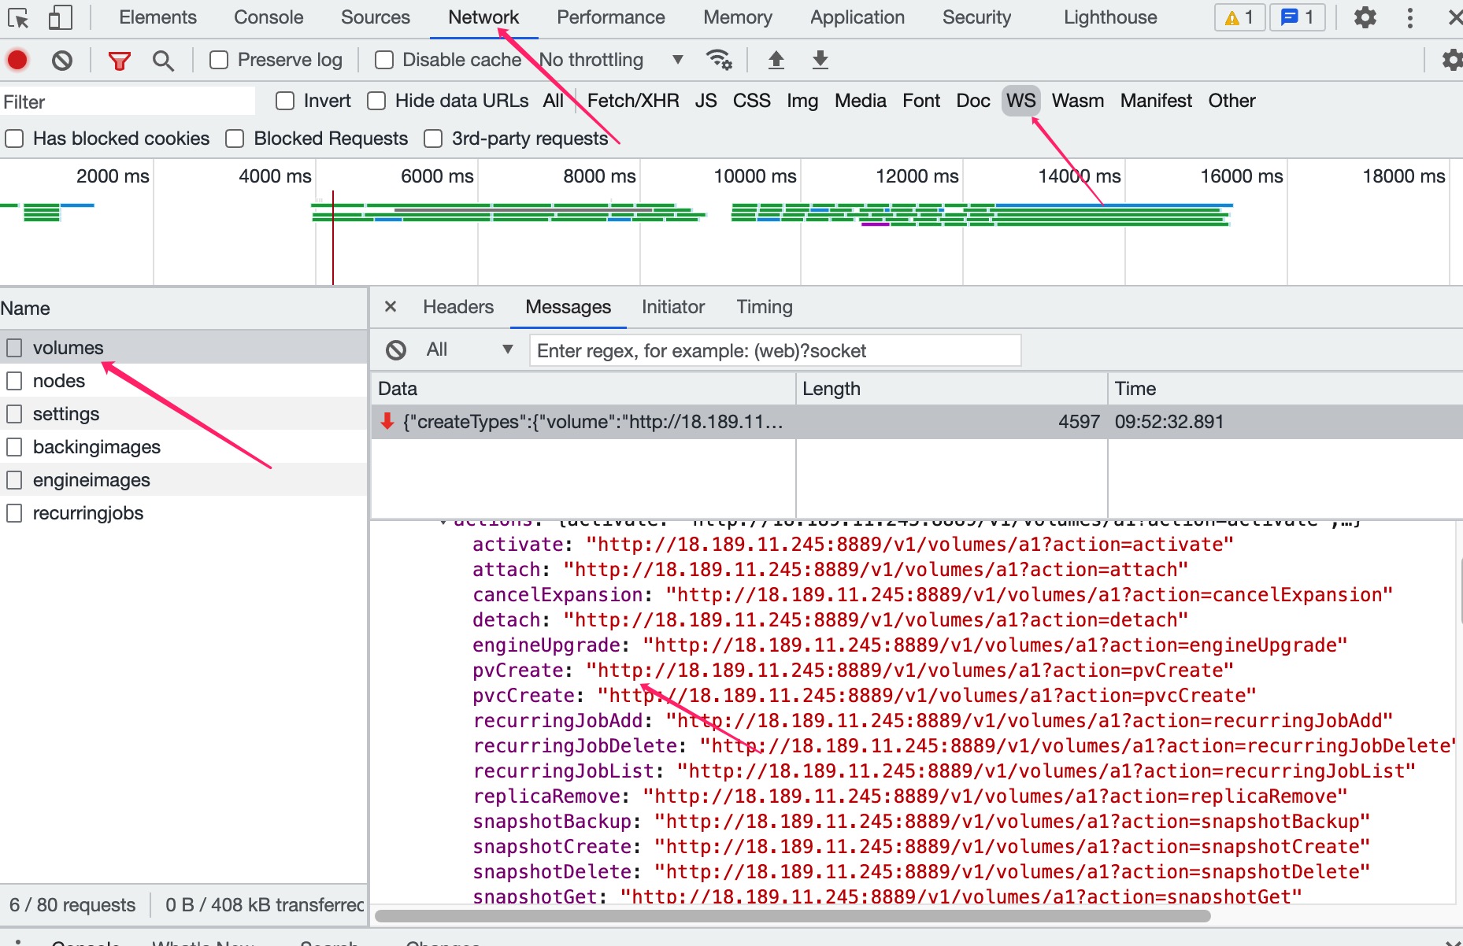Clear WebSocket messages with block icon
The width and height of the screenshot is (1463, 946).
[395, 349]
